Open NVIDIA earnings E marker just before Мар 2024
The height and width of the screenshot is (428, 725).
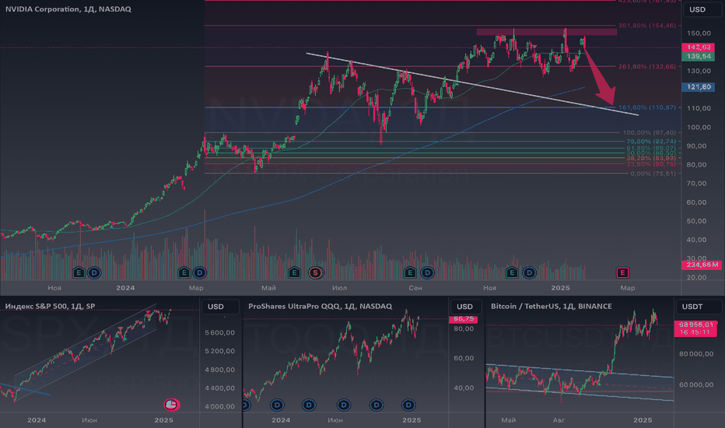pyautogui.click(x=184, y=272)
